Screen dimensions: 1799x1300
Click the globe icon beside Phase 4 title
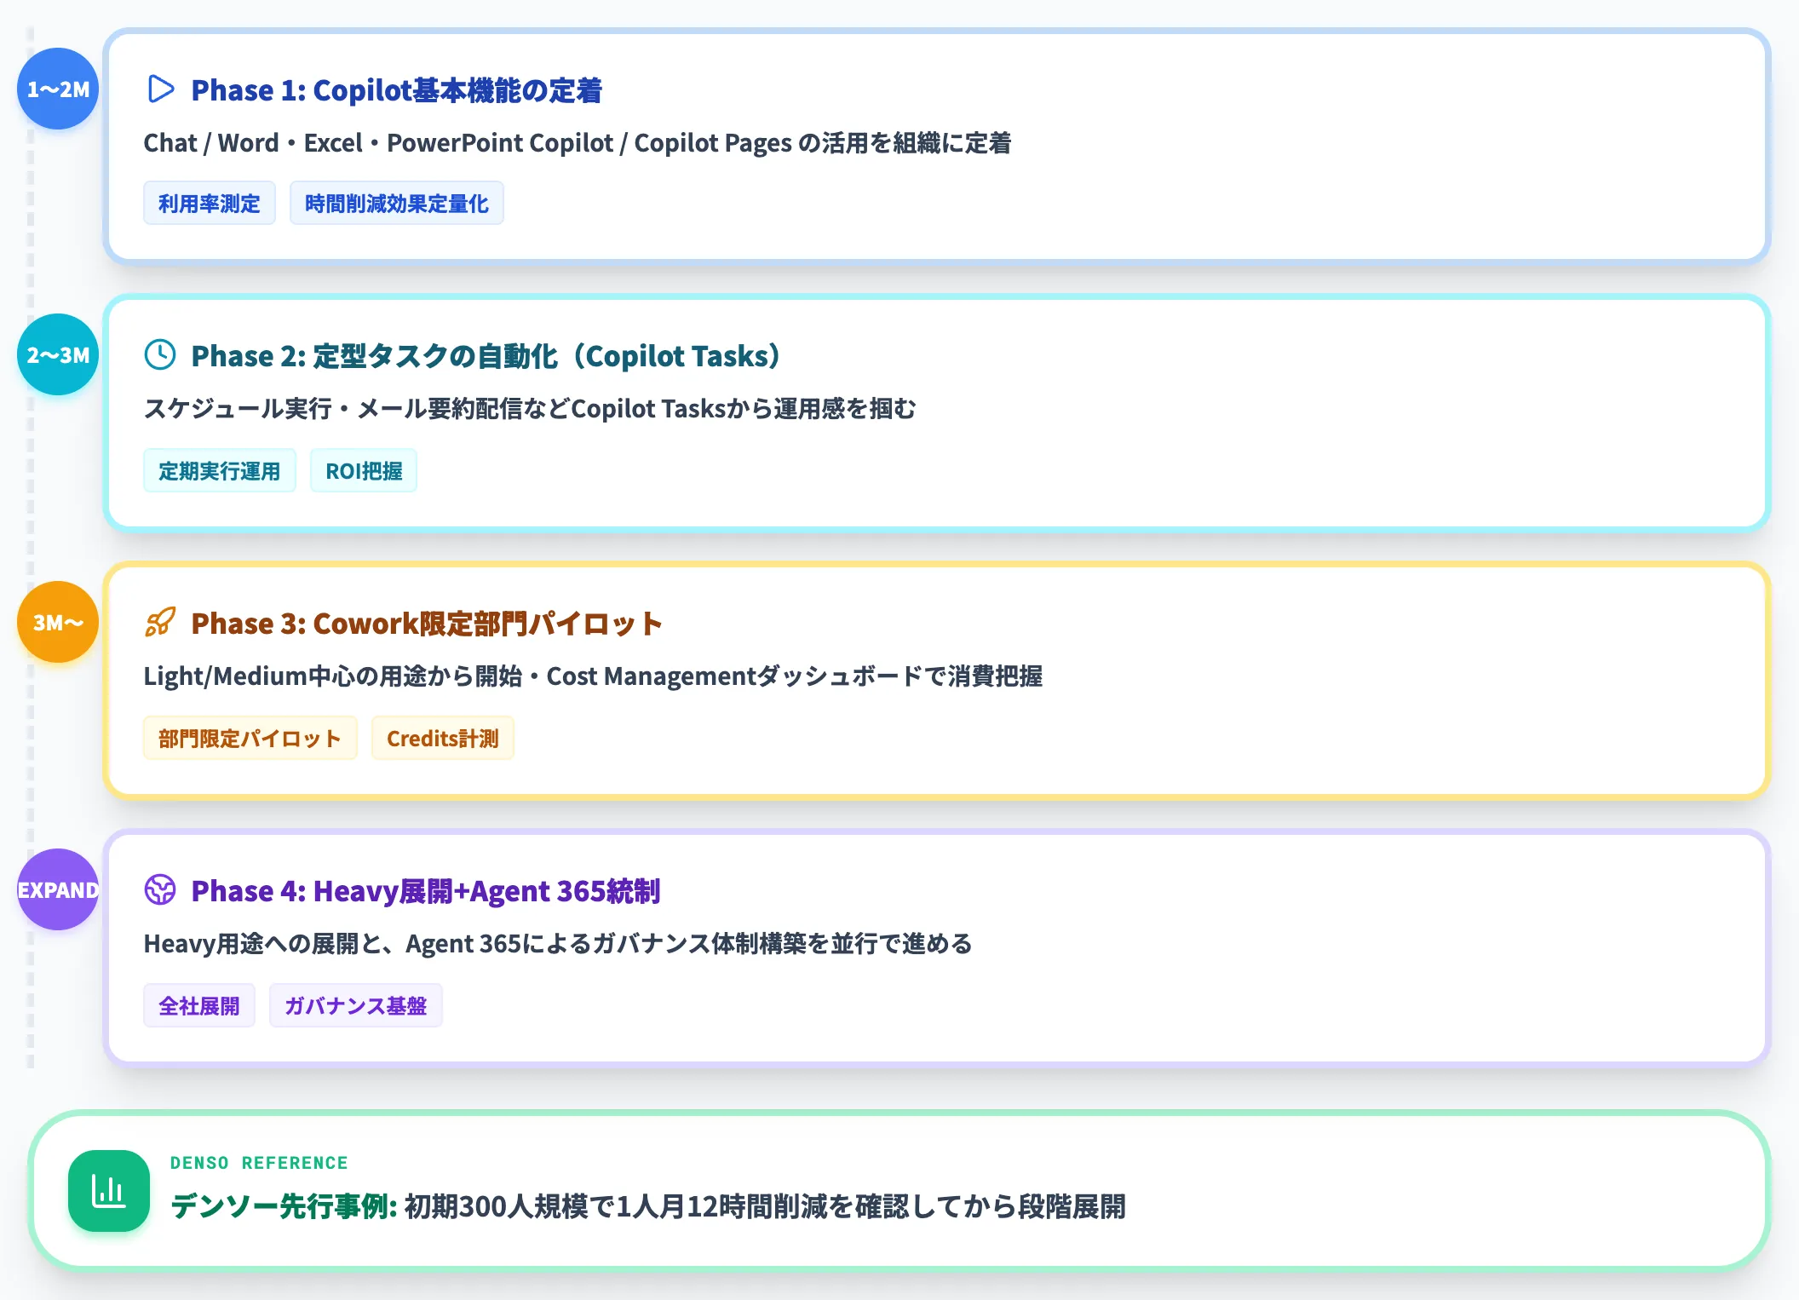(x=160, y=890)
